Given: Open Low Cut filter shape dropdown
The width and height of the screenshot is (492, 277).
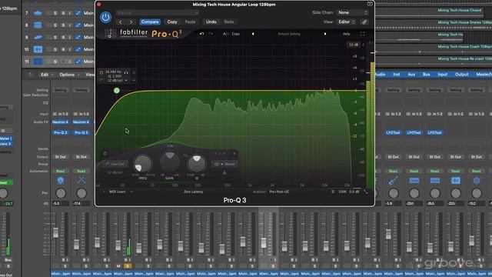Looking at the screenshot, I should (115, 164).
